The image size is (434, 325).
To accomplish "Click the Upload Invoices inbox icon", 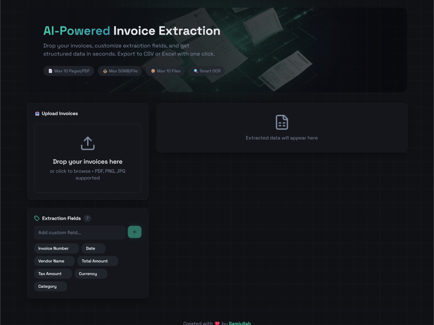I will [x=37, y=113].
